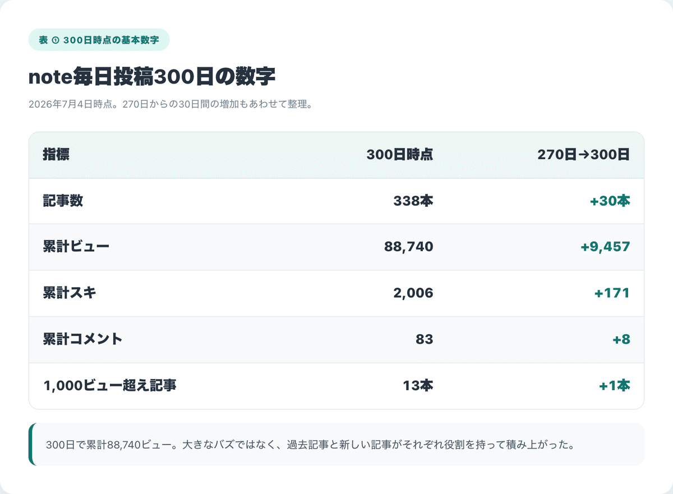The image size is (673, 494).
Task: Click the increase value '+171'
Action: pos(612,293)
